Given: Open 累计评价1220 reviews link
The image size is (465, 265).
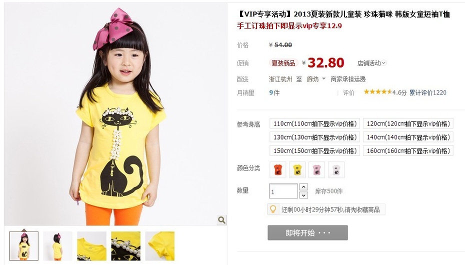Looking at the screenshot, I should point(427,92).
